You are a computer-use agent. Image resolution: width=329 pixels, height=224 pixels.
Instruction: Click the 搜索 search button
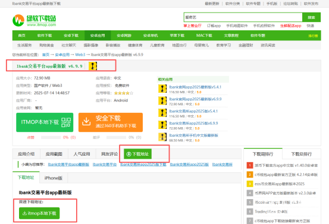pos(311,17)
